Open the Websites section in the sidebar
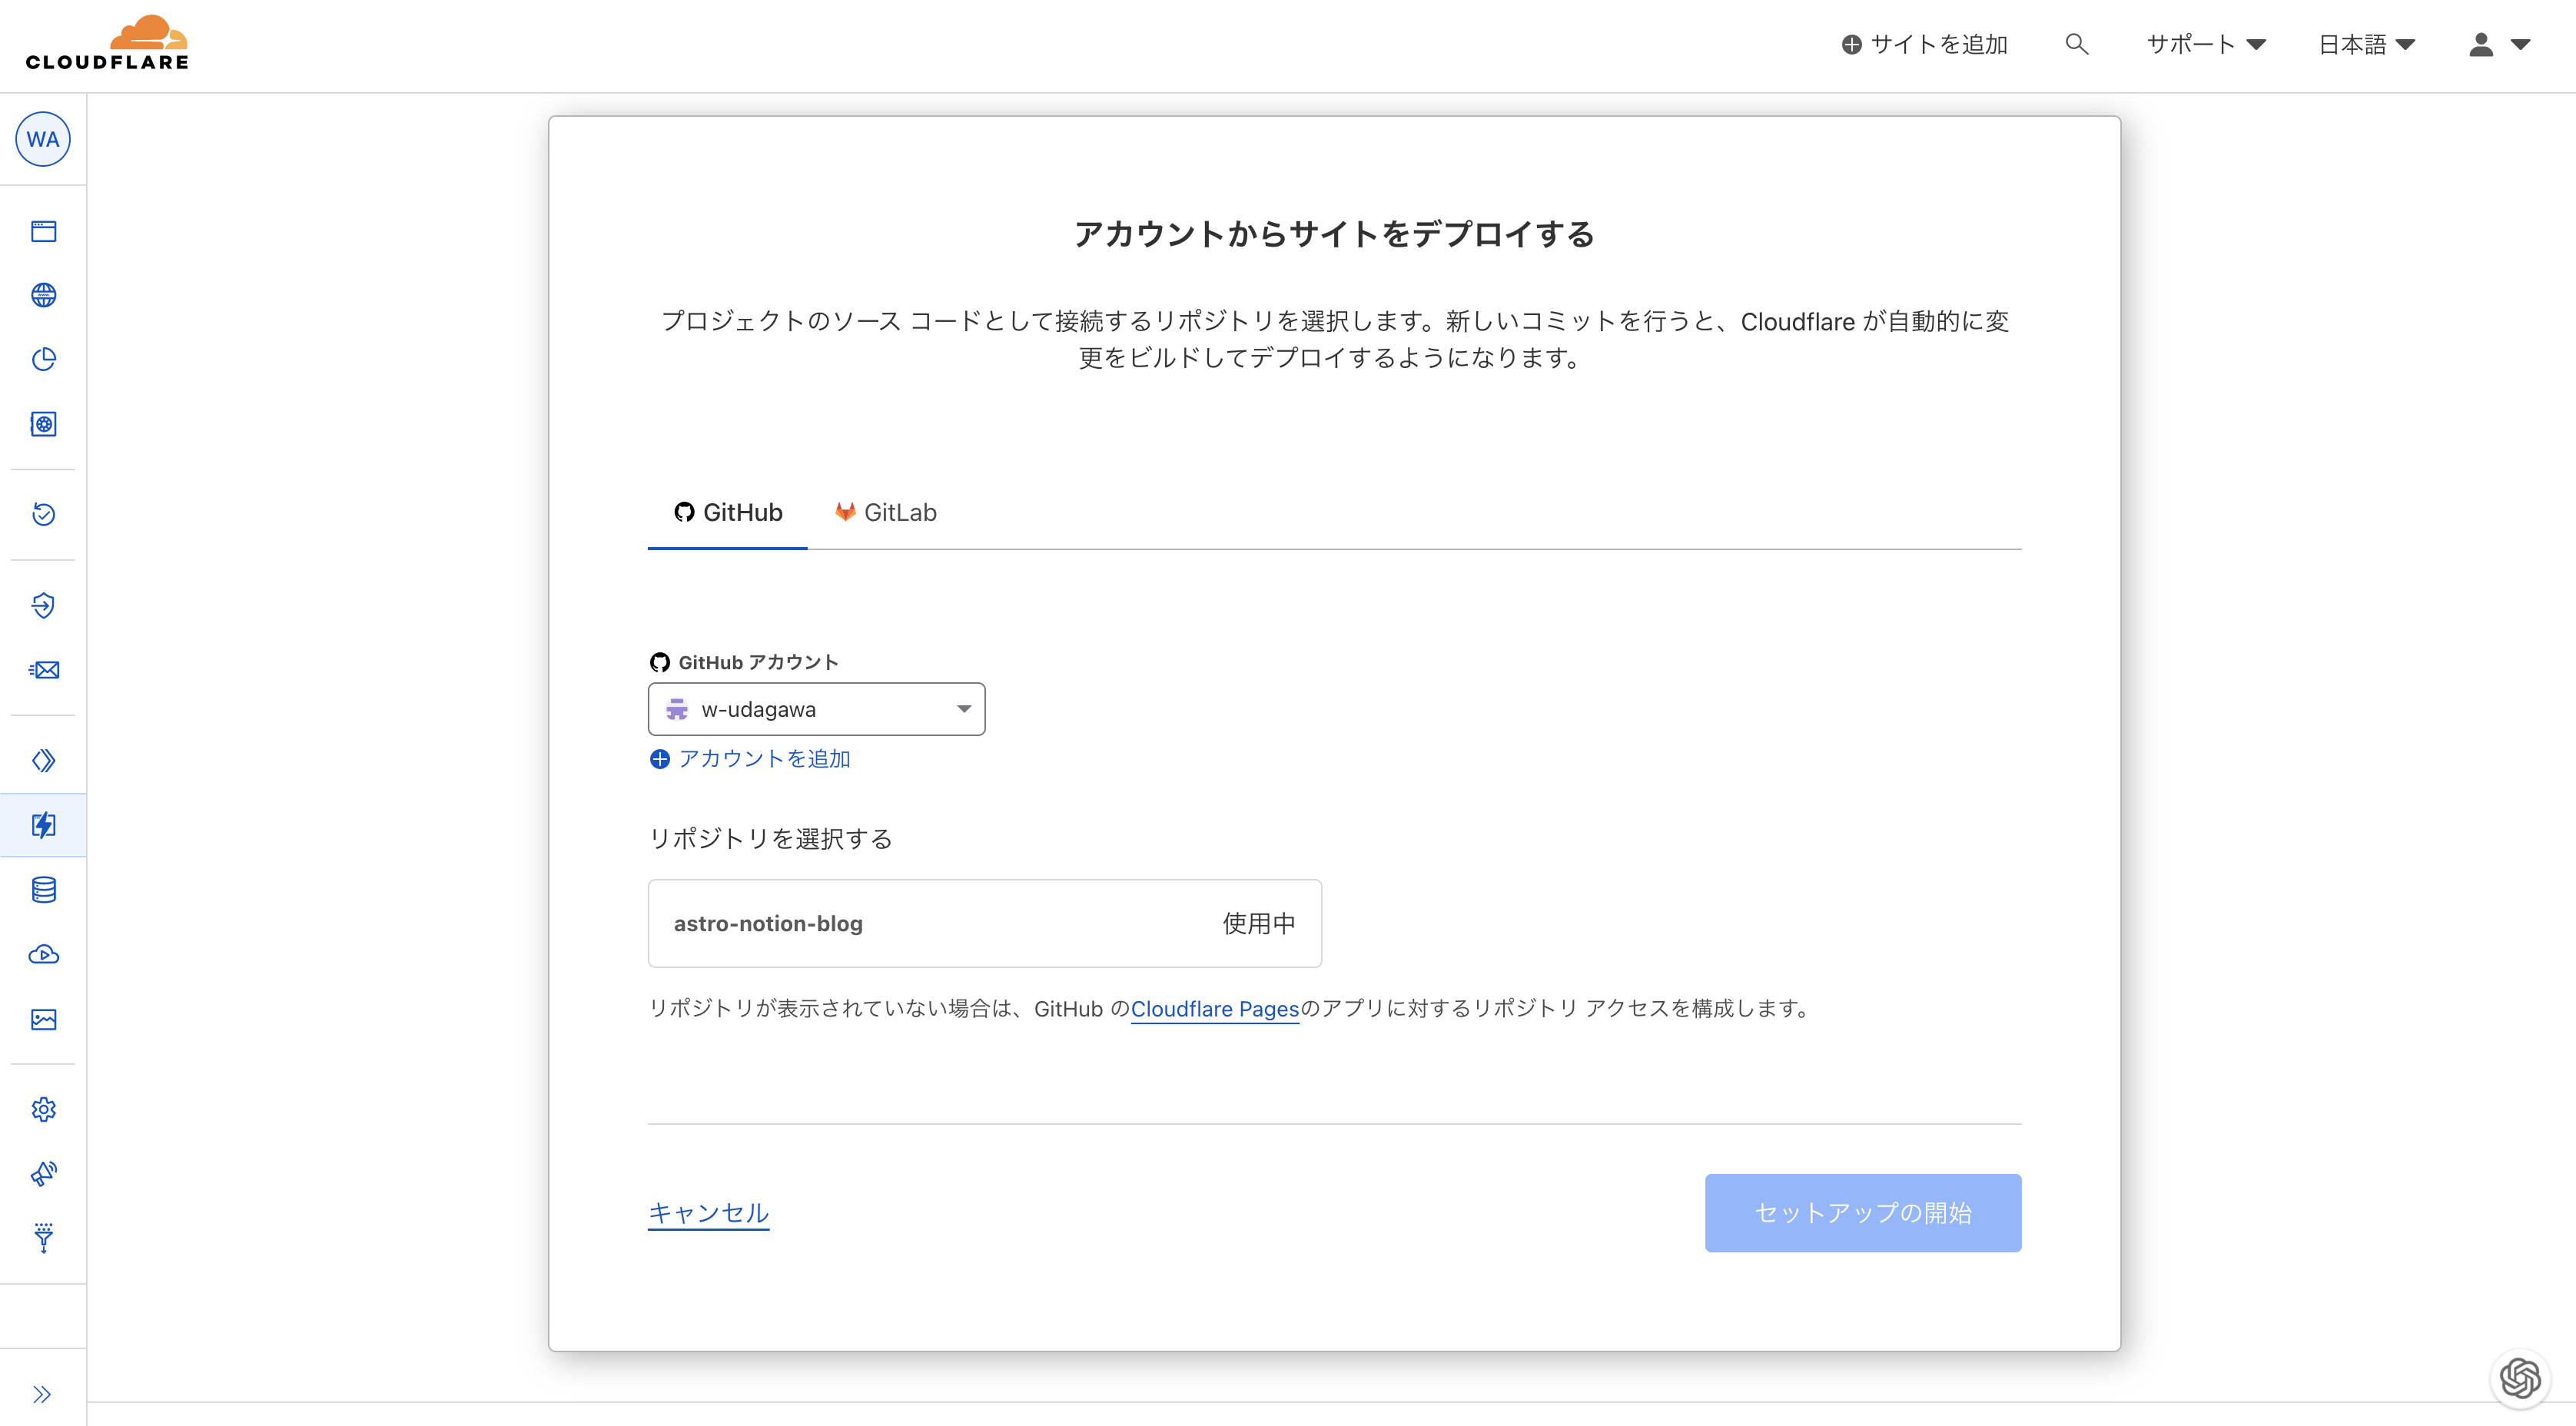The width and height of the screenshot is (2576, 1426). click(43, 231)
